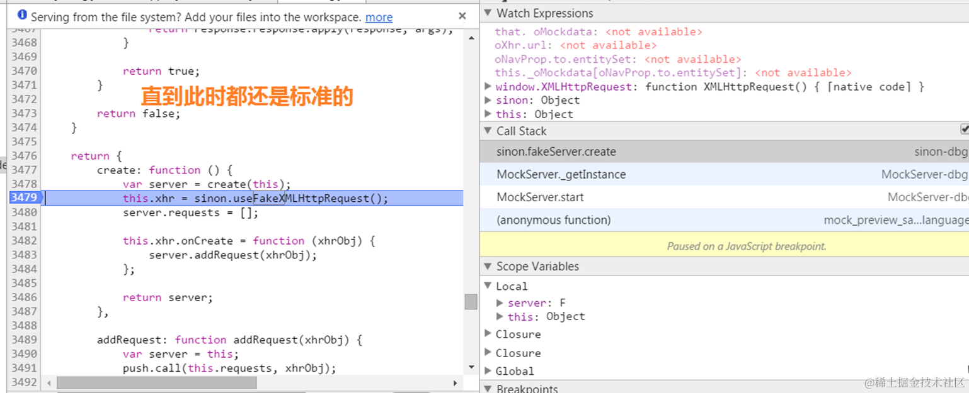Click the 'that. oMockdata' watch expression
This screenshot has width=969, height=393.
point(598,31)
